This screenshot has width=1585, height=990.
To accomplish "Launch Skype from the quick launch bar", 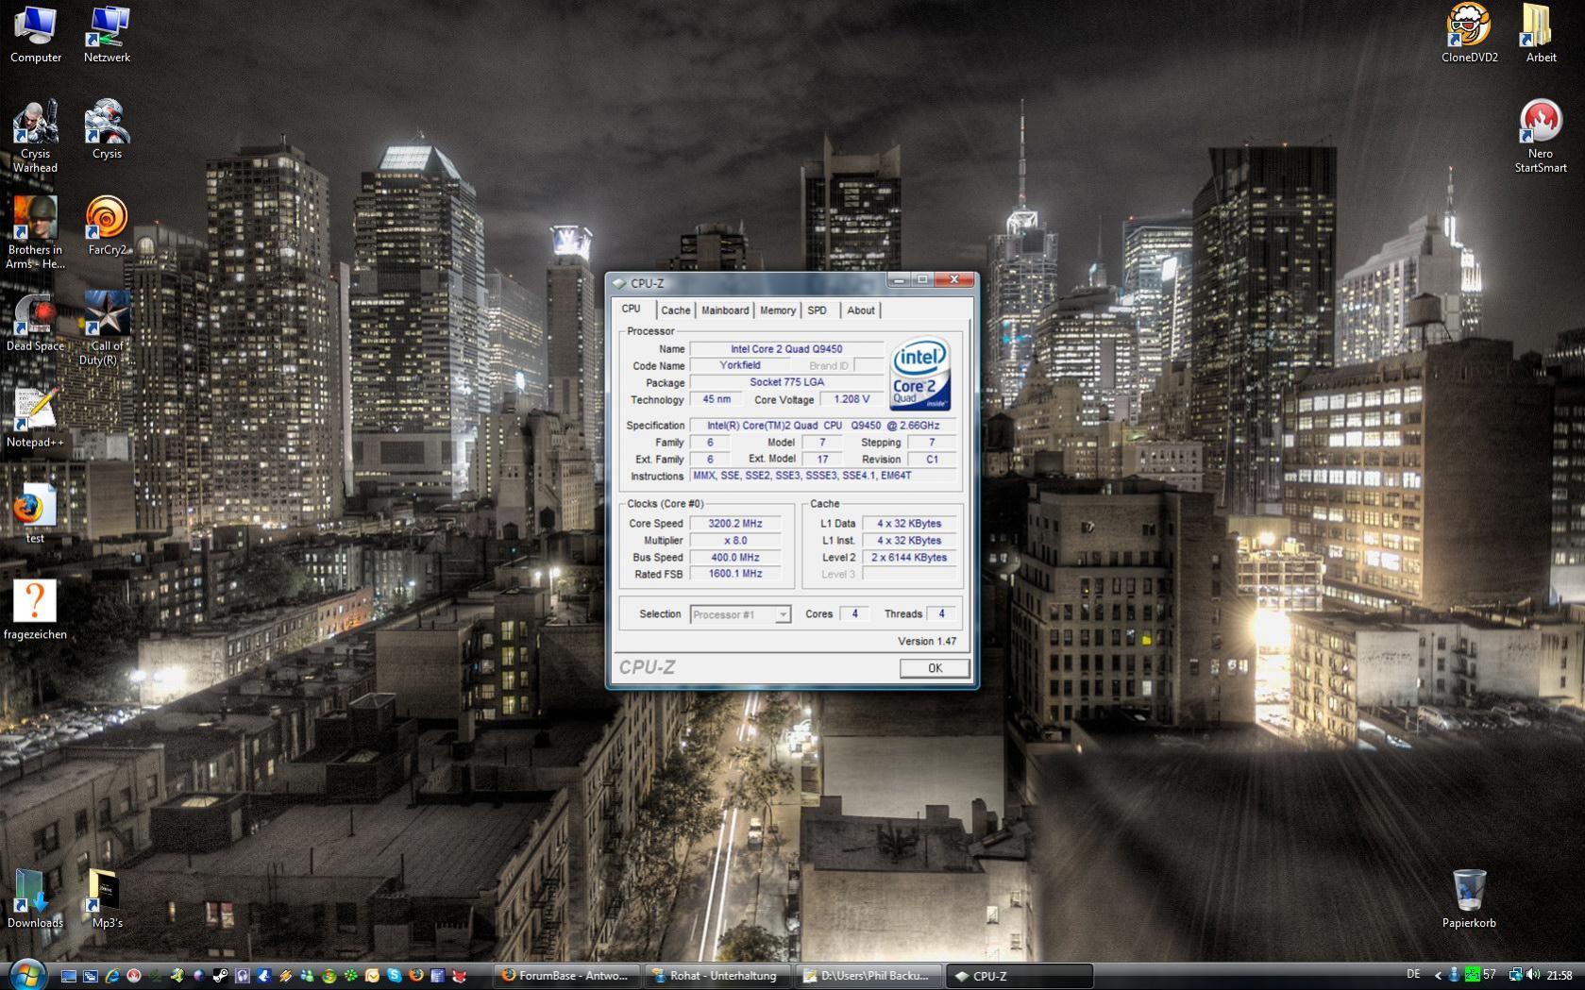I will point(394,976).
